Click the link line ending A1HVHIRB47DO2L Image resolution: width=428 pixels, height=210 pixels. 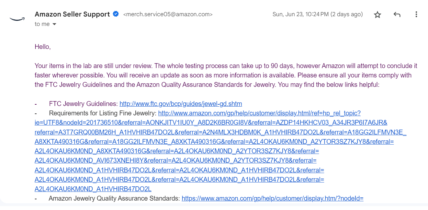tap(93, 189)
